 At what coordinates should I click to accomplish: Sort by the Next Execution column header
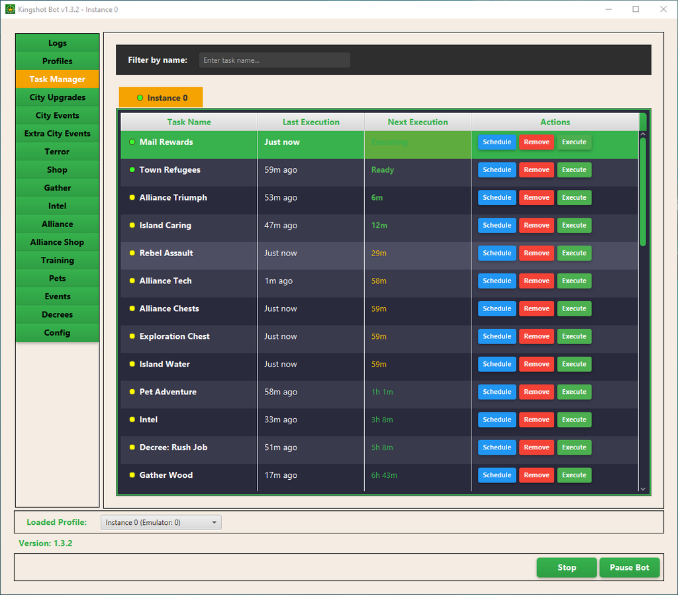[417, 122]
